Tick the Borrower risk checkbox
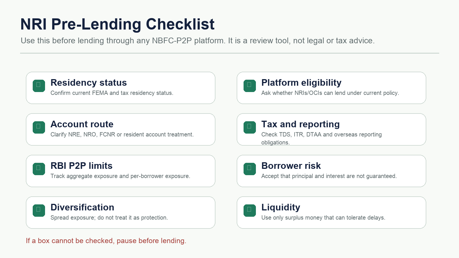This screenshot has width=459, height=258. [250, 169]
